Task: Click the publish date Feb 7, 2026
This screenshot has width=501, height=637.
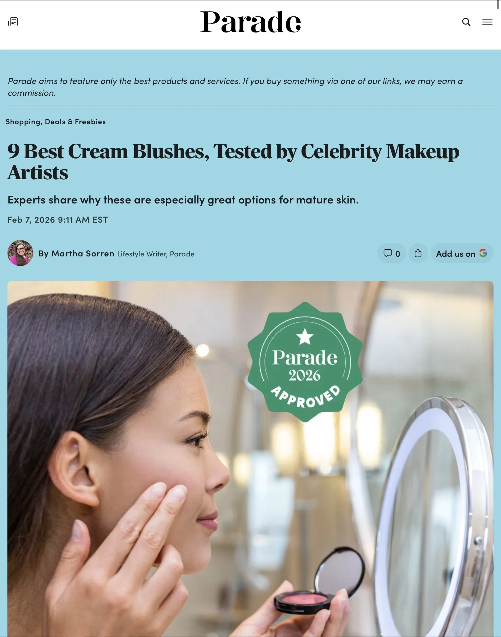Action: point(58,220)
